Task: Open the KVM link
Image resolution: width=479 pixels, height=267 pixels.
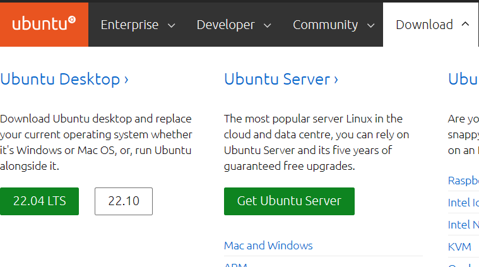Action: (x=459, y=247)
